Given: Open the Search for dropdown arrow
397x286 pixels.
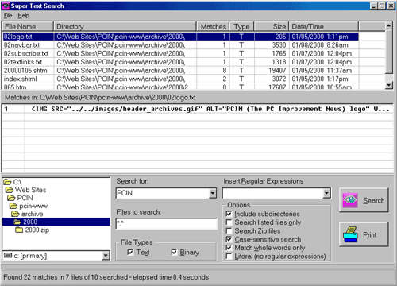Looking at the screenshot, I should point(213,193).
